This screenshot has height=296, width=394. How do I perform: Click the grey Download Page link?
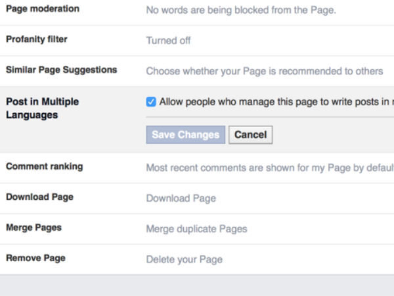(x=181, y=198)
